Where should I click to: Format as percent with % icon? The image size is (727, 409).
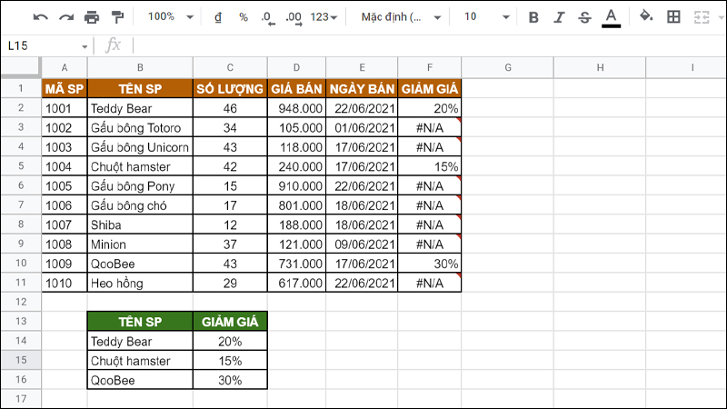point(244,17)
